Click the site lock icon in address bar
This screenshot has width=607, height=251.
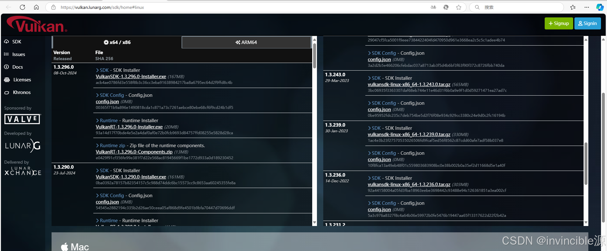pos(53,7)
